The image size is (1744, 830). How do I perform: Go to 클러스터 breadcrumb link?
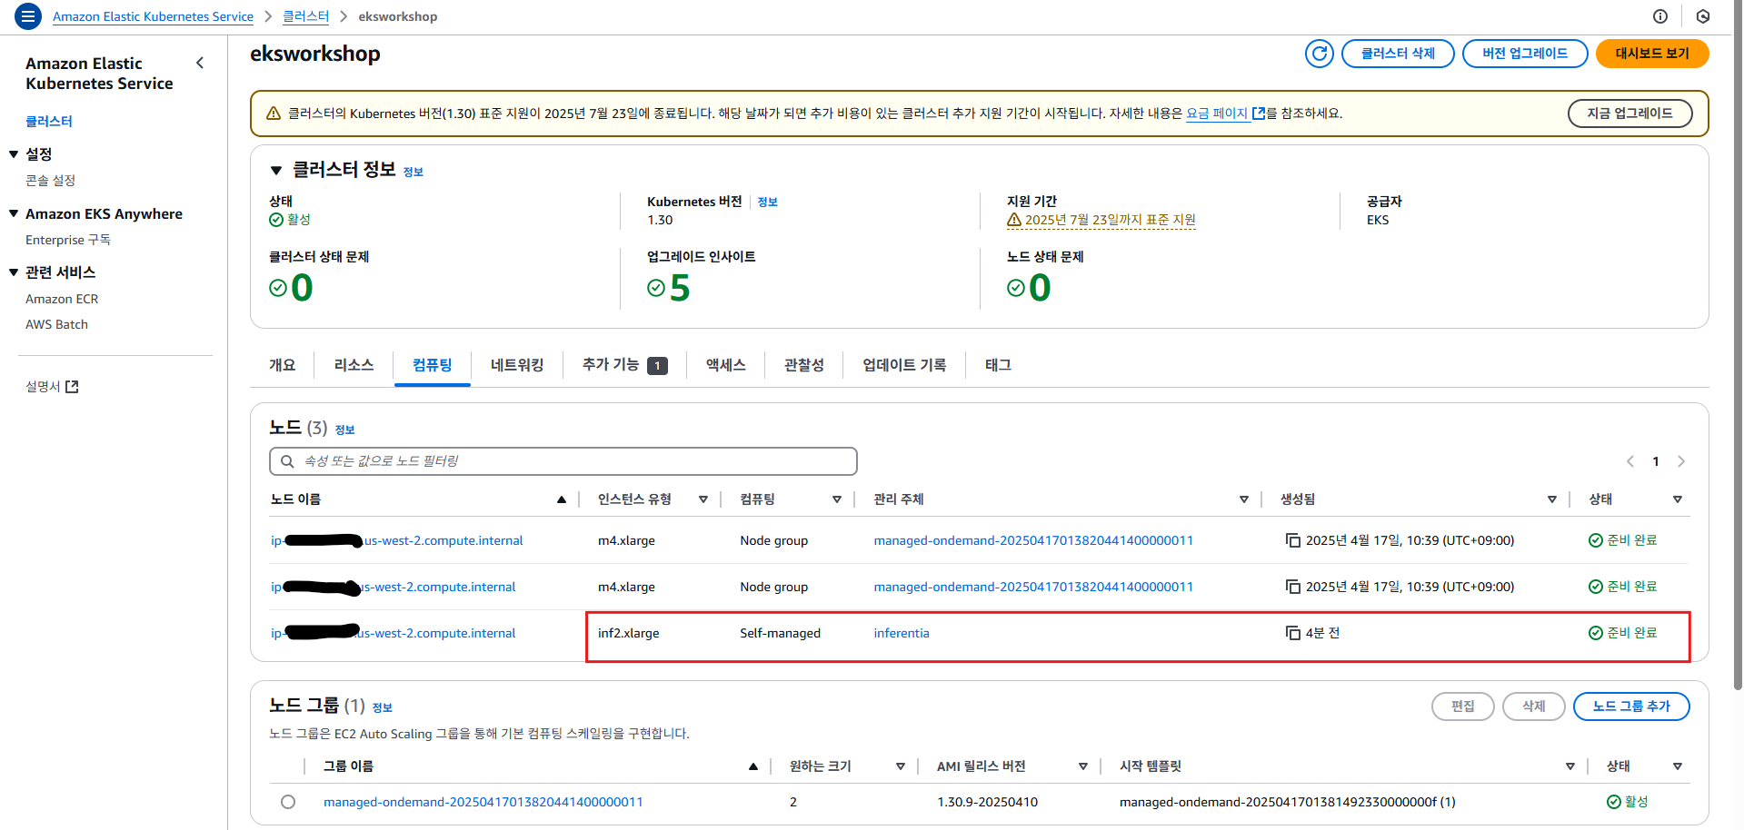click(306, 16)
